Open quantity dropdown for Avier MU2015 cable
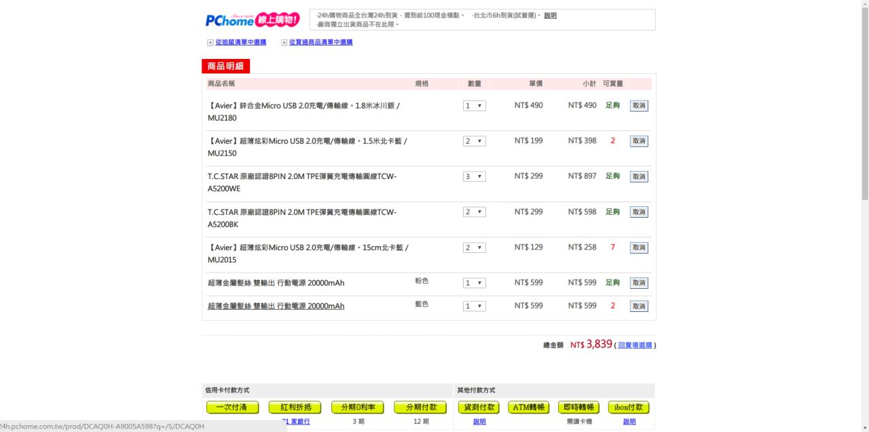The height and width of the screenshot is (432, 869). (475, 248)
